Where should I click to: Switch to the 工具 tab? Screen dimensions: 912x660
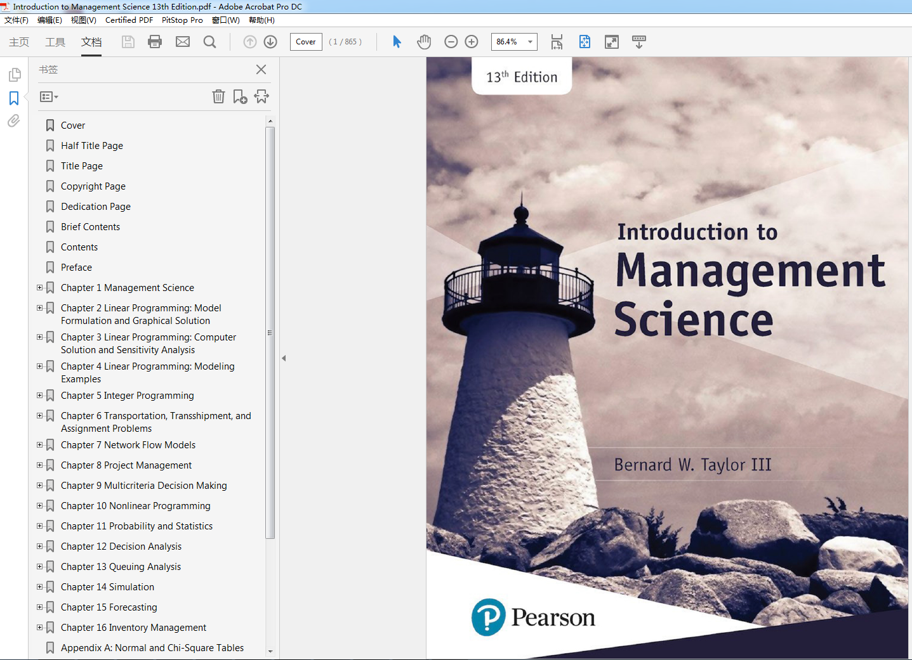[55, 42]
